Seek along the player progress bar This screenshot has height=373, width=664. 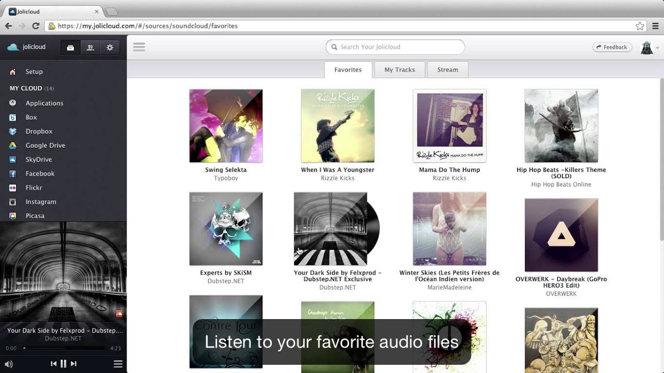(x=64, y=348)
